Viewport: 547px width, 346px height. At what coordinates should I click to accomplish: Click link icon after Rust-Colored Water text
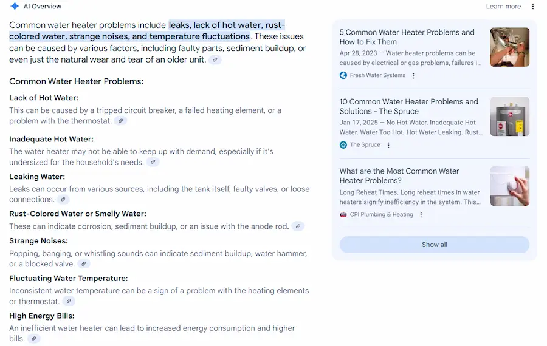298,226
